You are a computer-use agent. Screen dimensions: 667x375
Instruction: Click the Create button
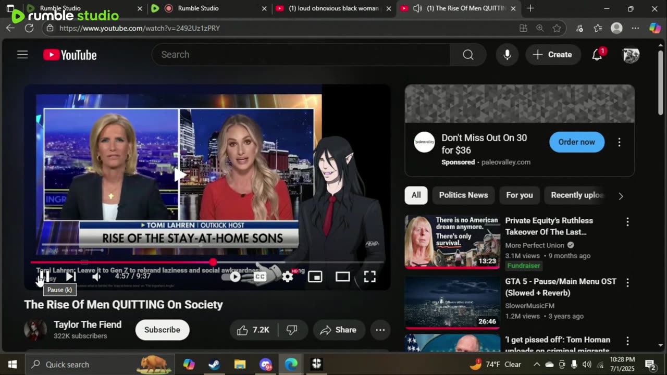pyautogui.click(x=553, y=55)
